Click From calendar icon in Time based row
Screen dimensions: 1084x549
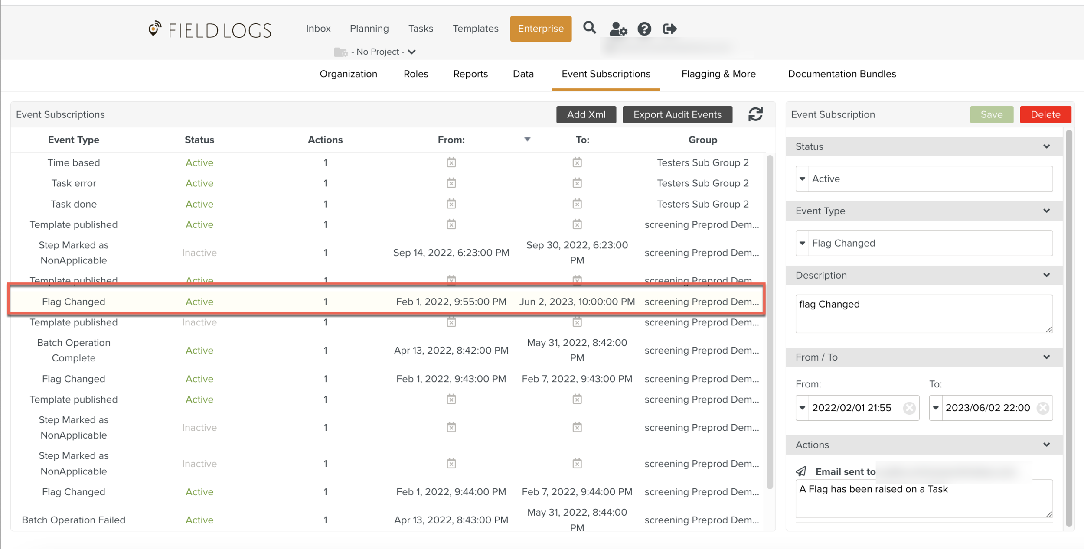(x=451, y=162)
